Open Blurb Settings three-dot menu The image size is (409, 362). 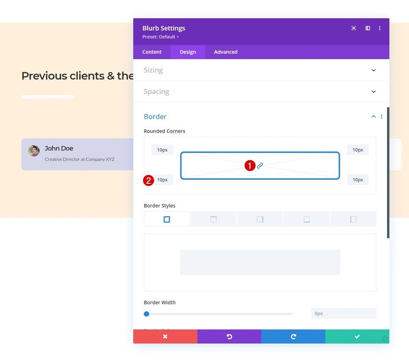point(380,28)
